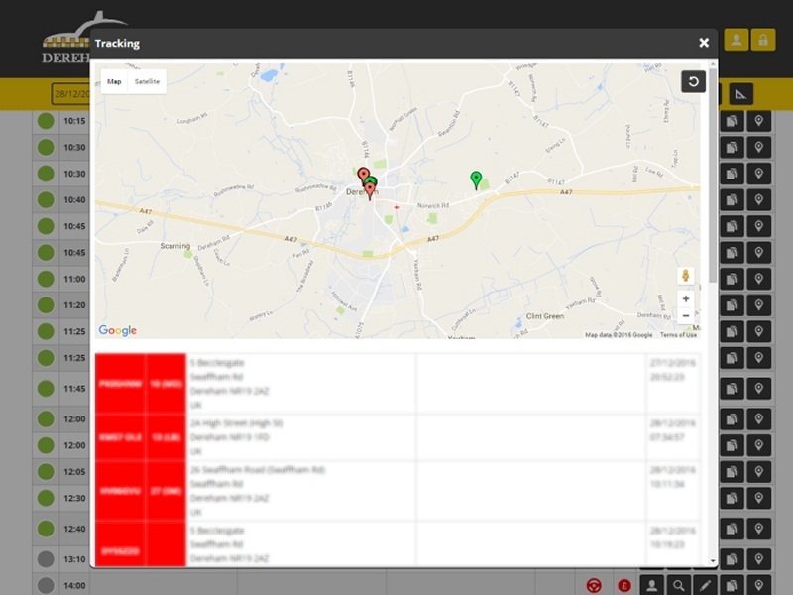Close the Tracking dialog
This screenshot has height=595, width=793.
(x=704, y=43)
